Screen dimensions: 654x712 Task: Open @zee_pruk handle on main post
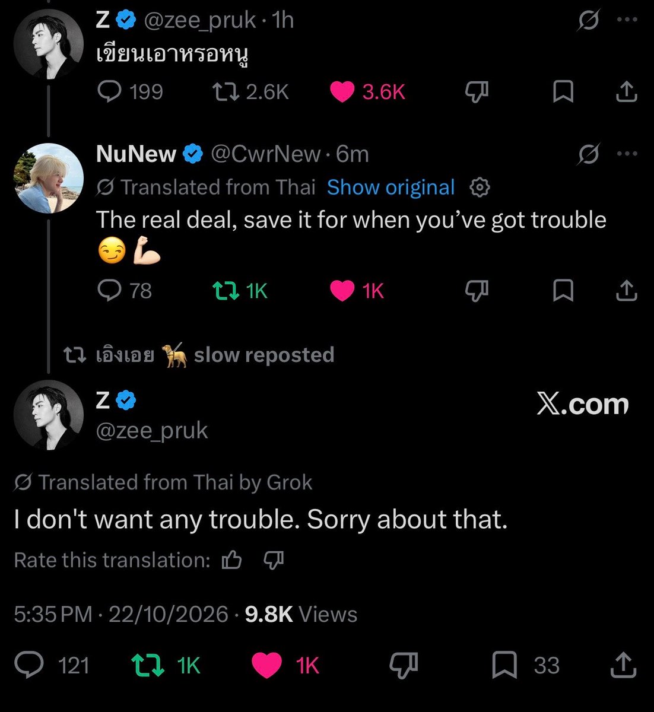tap(152, 430)
